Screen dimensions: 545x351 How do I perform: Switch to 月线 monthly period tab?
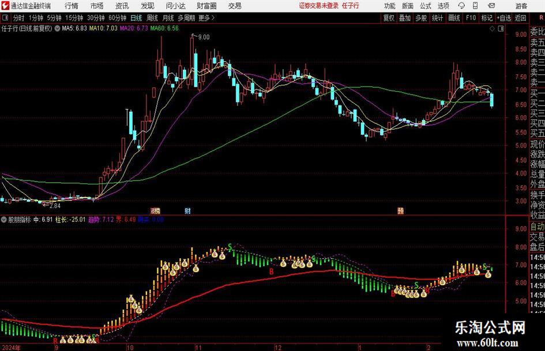[x=168, y=18]
